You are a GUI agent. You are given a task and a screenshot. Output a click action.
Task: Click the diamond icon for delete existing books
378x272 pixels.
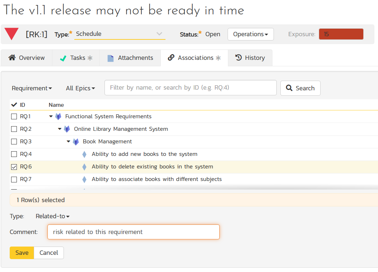(84, 167)
